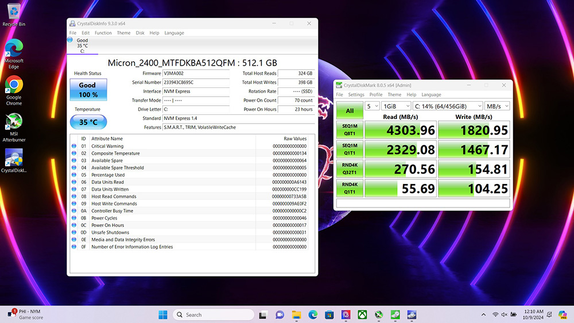Click the 4303.96 read result

coord(401,130)
